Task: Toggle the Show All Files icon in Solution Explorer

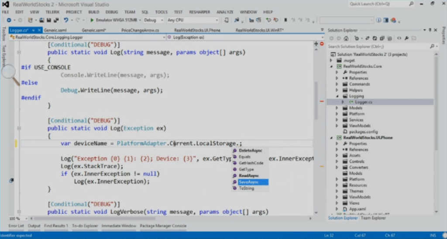Action: pyautogui.click(x=389, y=38)
